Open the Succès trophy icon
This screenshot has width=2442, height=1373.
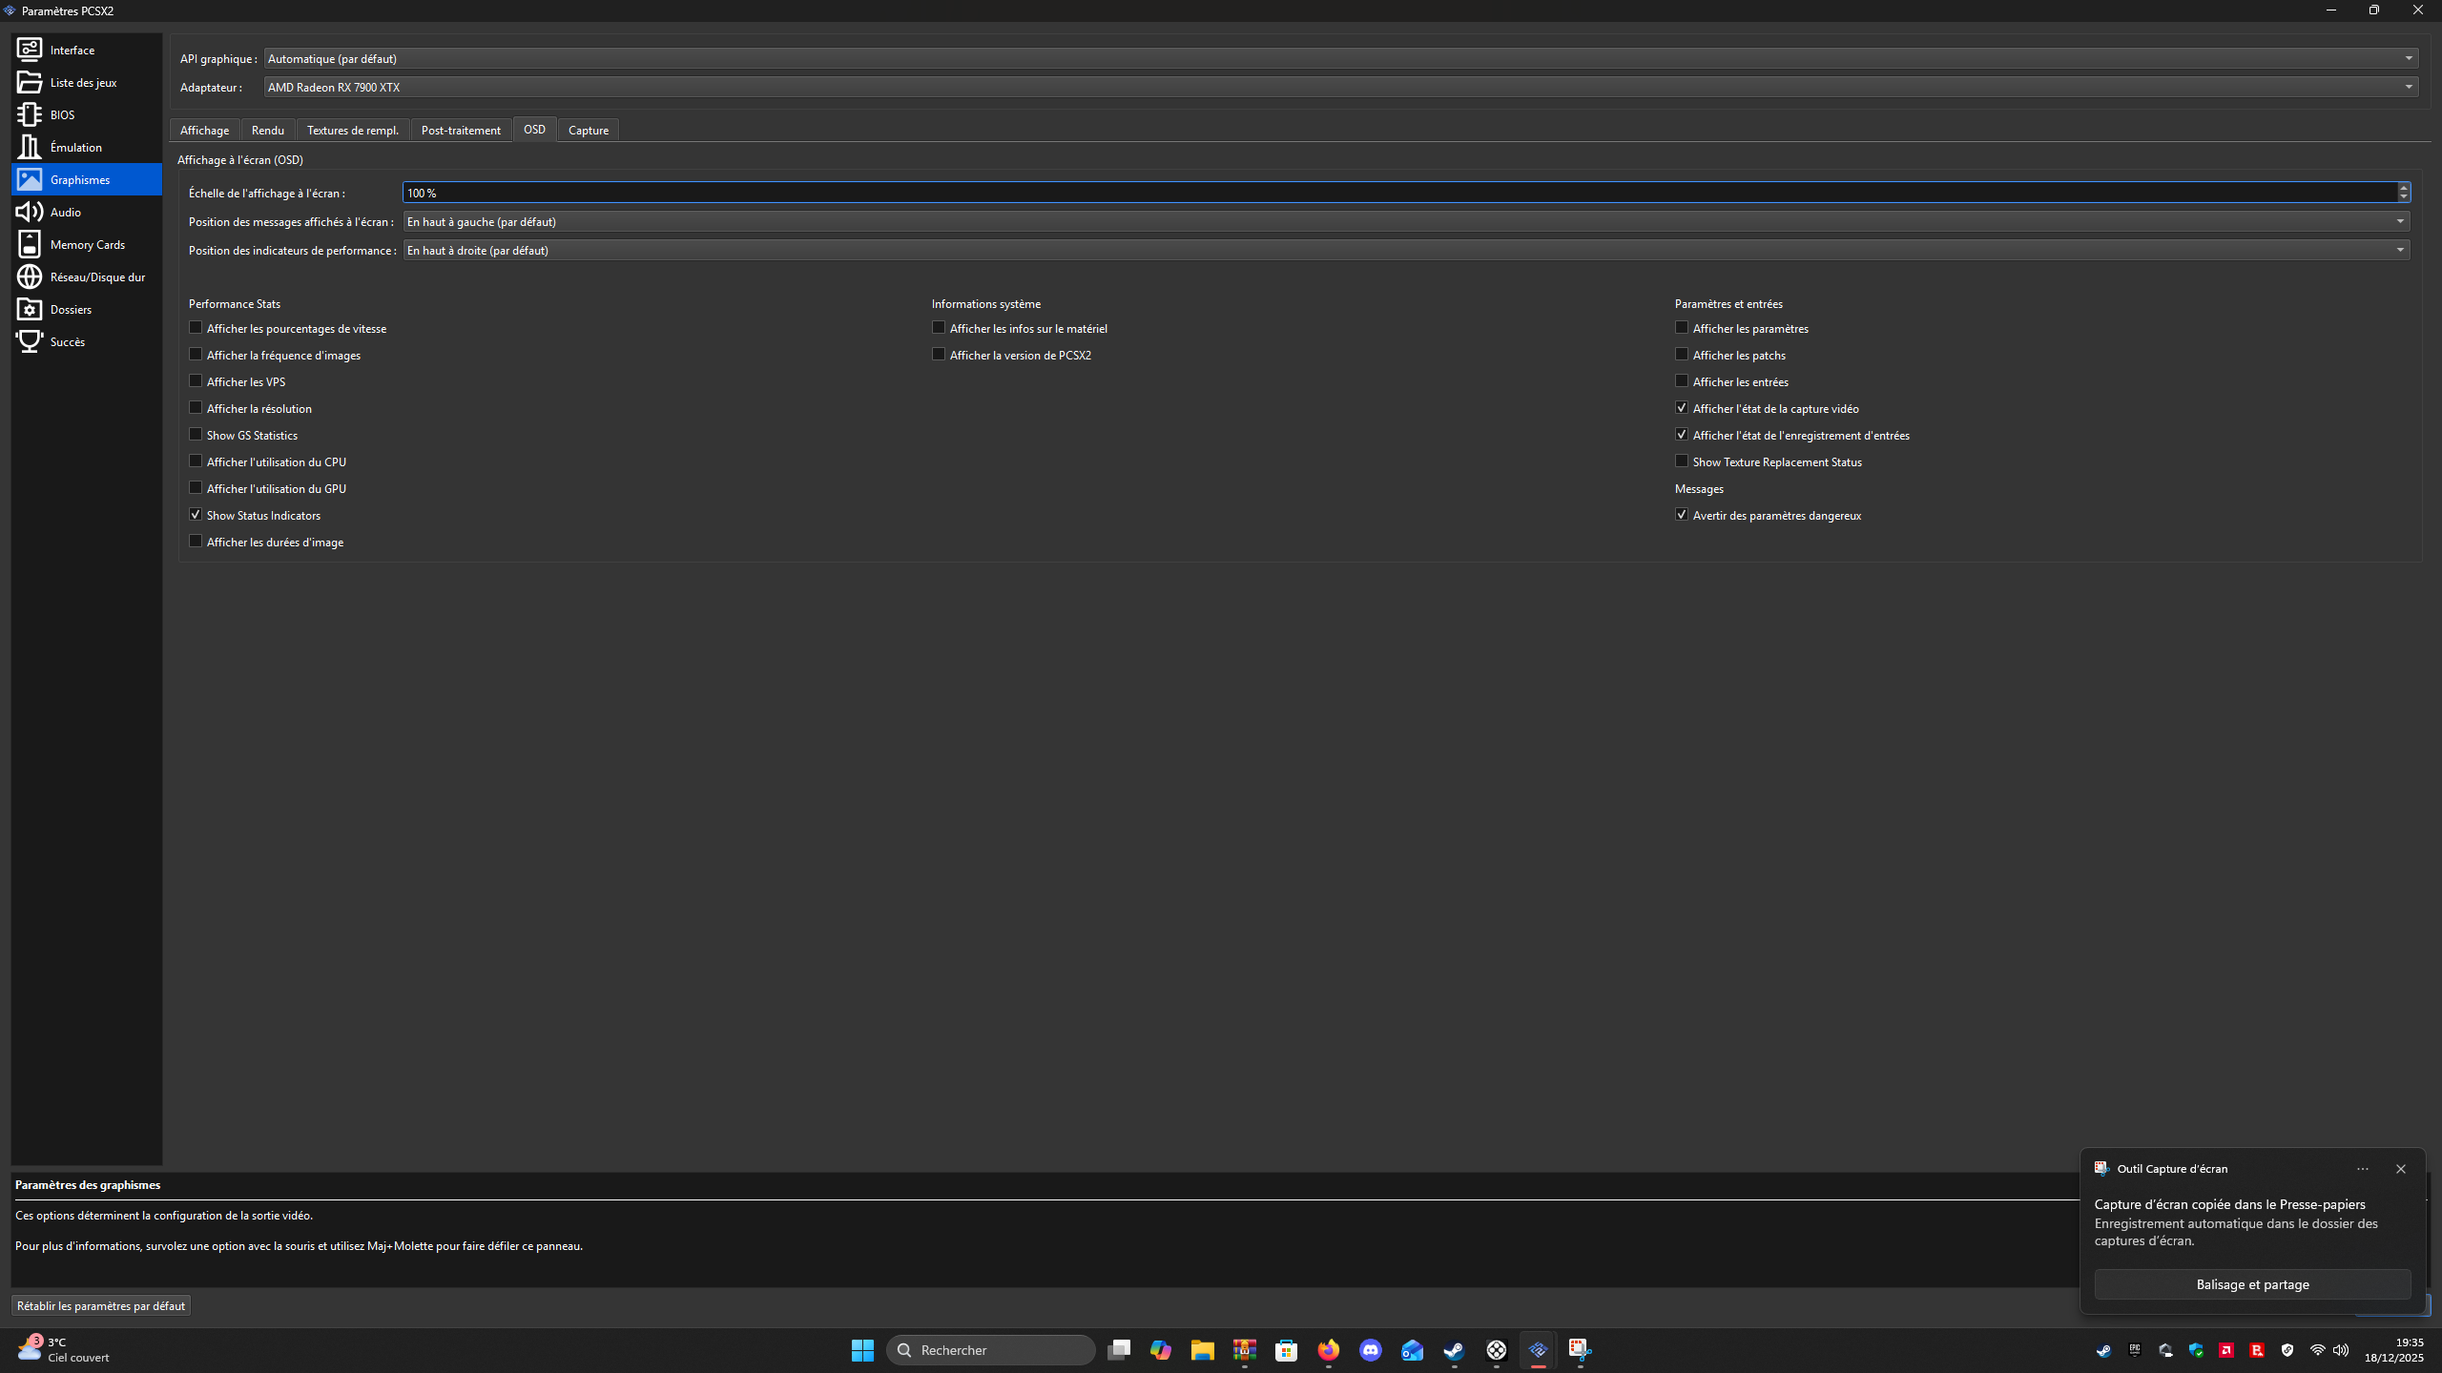[30, 341]
